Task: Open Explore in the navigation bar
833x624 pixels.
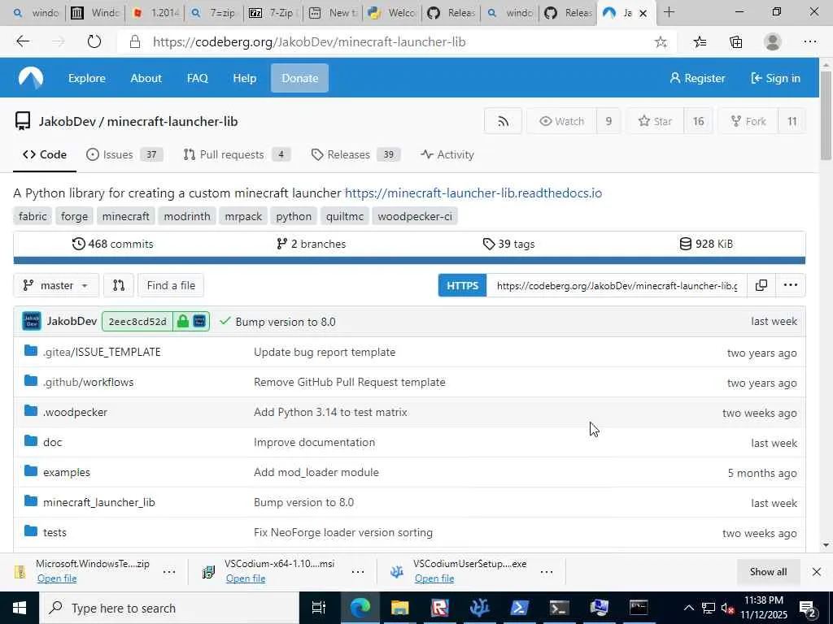Action: point(86,78)
